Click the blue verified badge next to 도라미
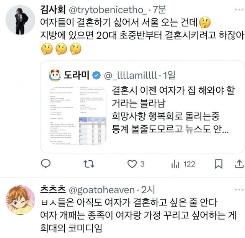The height and width of the screenshot is (238, 245). [x=96, y=75]
